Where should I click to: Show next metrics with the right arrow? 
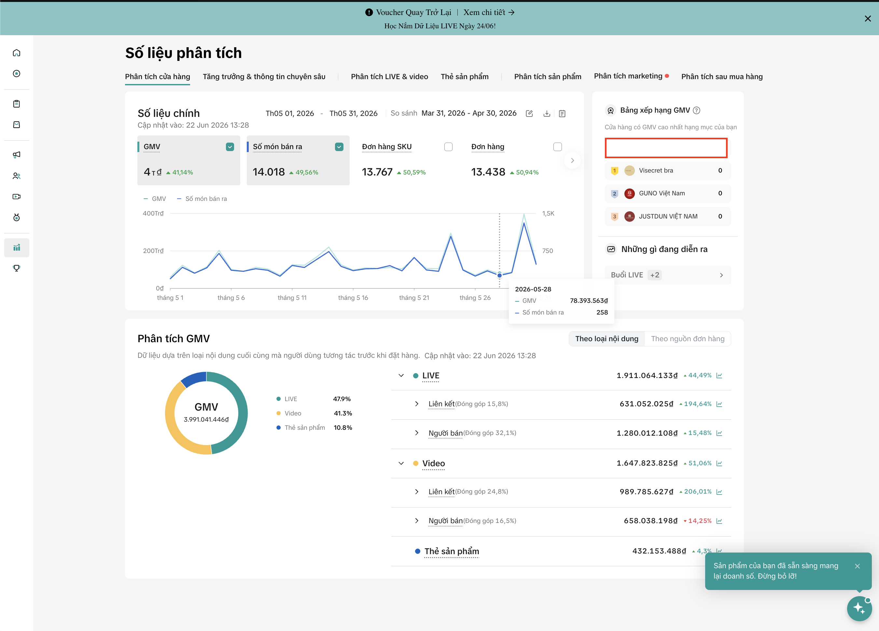pos(572,161)
